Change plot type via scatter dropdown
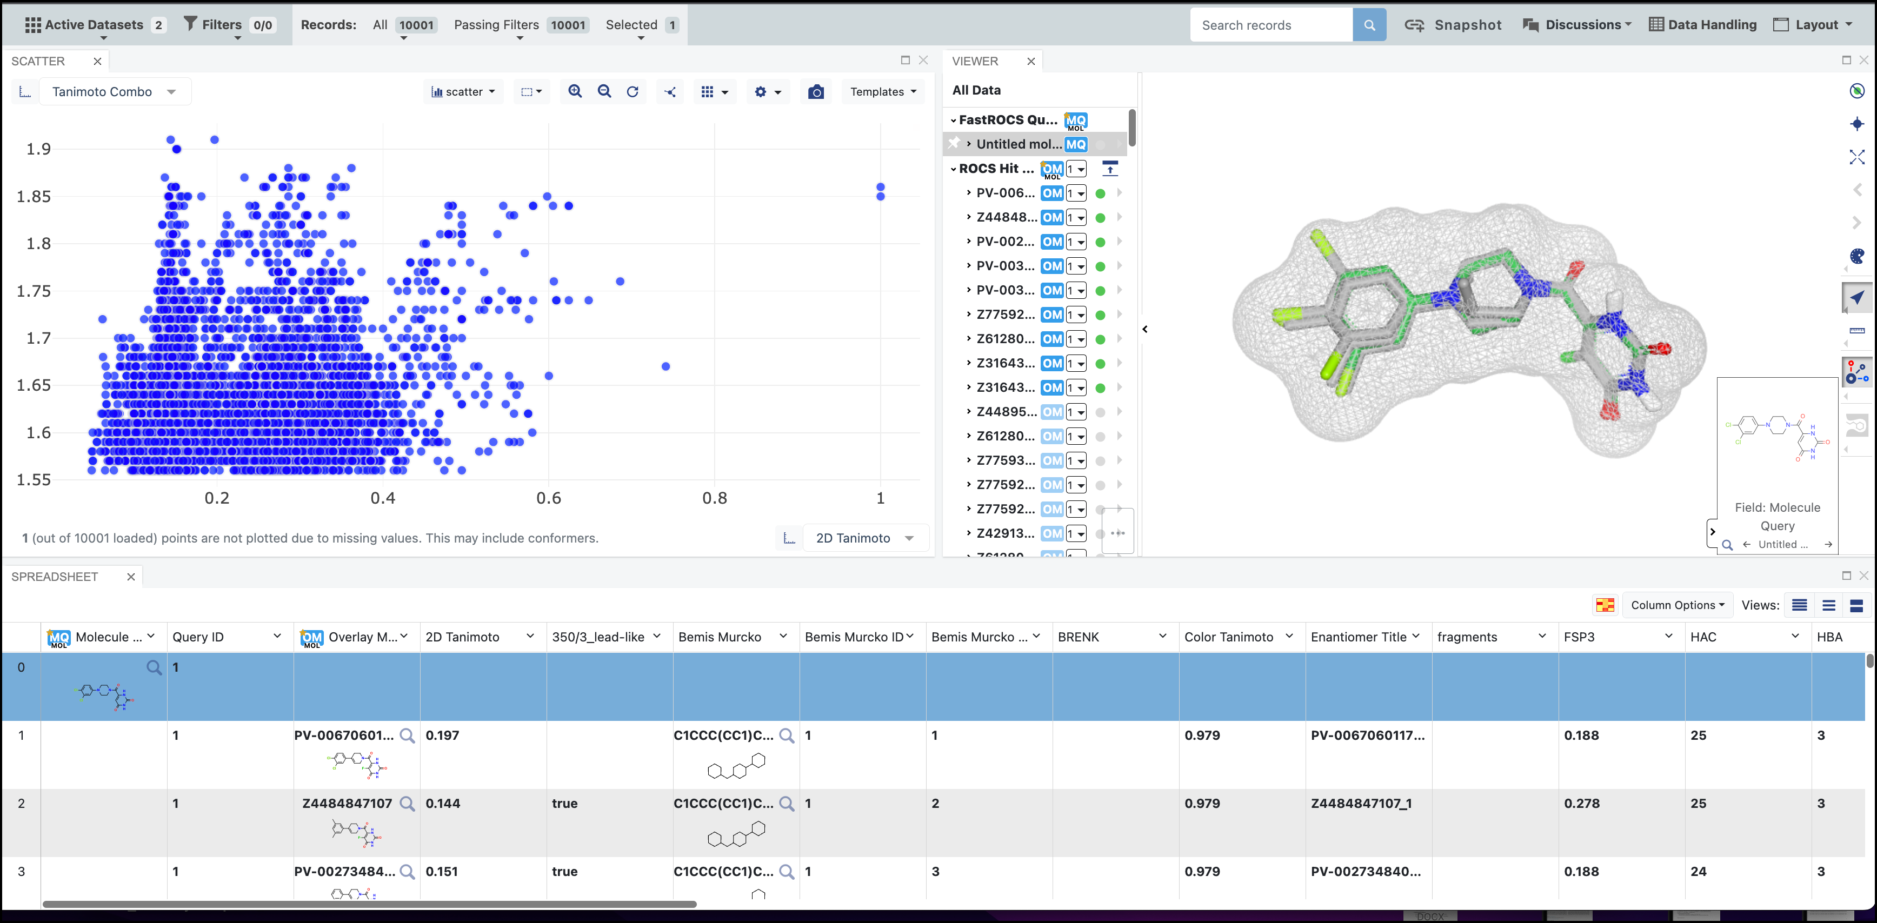The width and height of the screenshot is (1877, 923). click(463, 92)
